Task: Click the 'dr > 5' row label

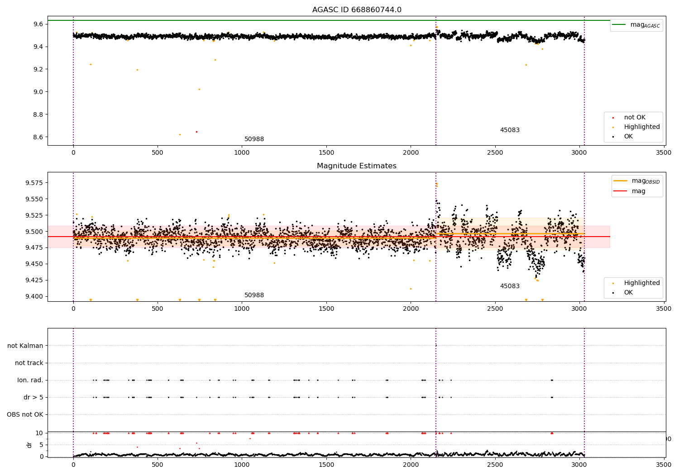Action: 33,398
